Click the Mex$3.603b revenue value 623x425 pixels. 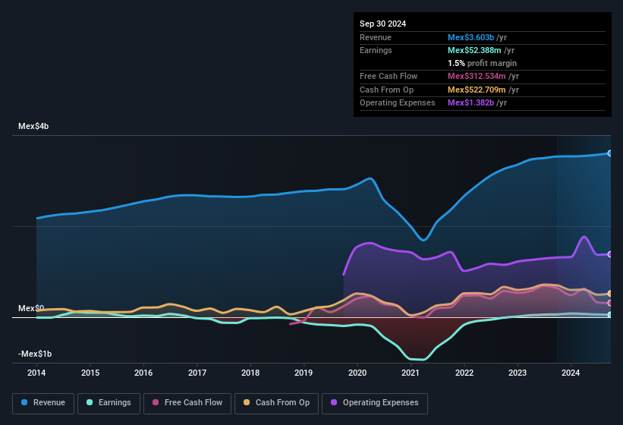tap(470, 37)
